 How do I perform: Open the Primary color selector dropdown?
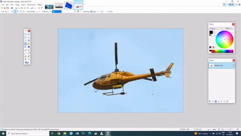216,29
